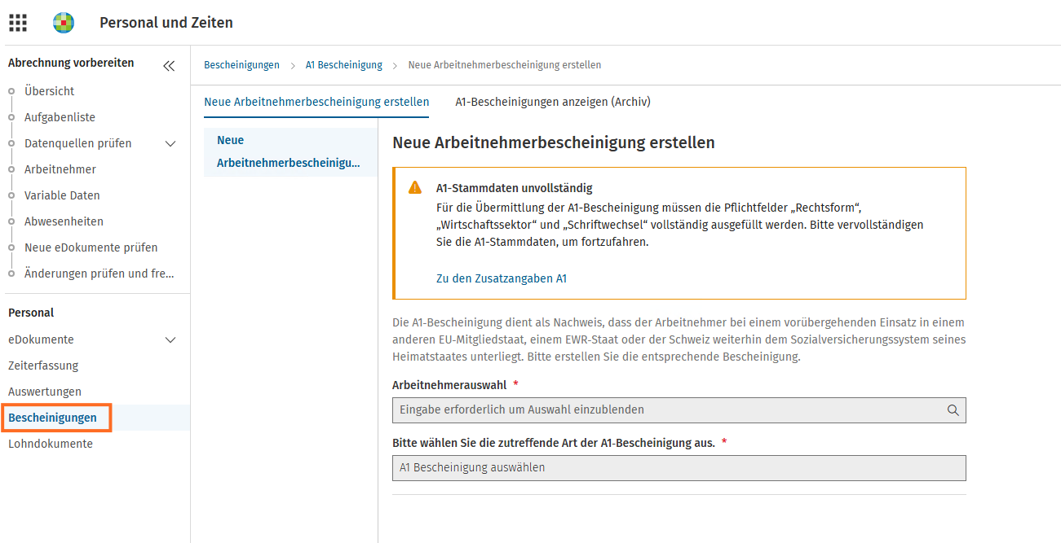Select eDokumente under Personal
The width and height of the screenshot is (1061, 543).
(41, 339)
